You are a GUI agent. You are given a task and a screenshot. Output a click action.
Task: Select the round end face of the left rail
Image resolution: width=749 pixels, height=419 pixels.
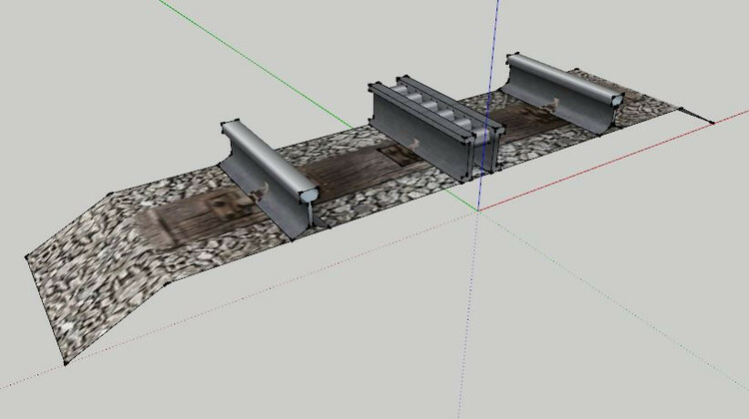pyautogui.click(x=309, y=196)
